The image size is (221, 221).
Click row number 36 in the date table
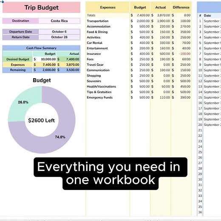[x=200, y=212]
